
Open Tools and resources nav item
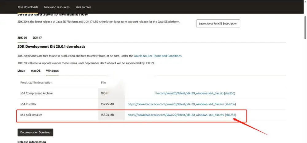coord(56,7)
